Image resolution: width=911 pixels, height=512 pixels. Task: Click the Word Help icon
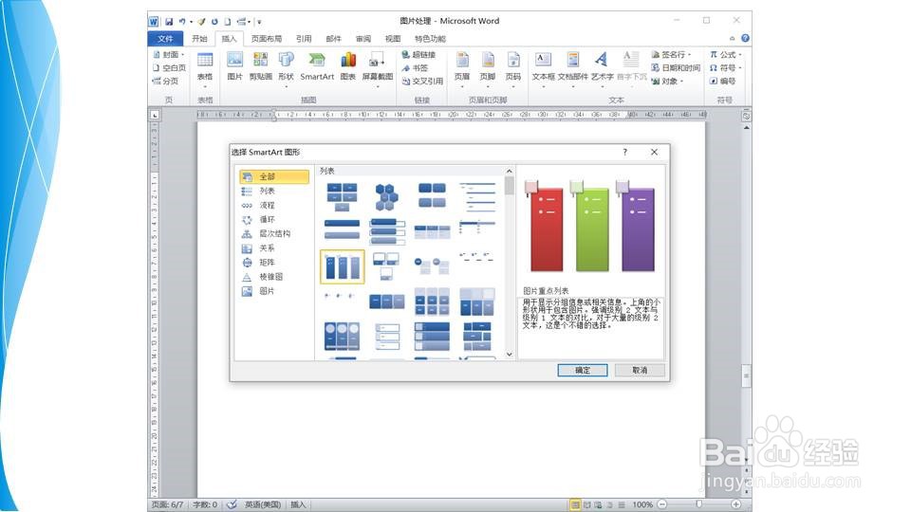click(745, 38)
